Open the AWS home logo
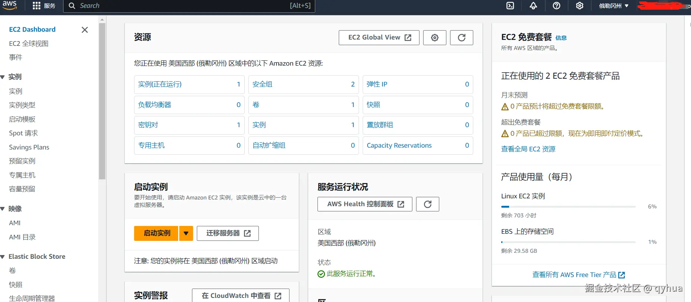Screen dimensions: 691x302 [9, 5]
